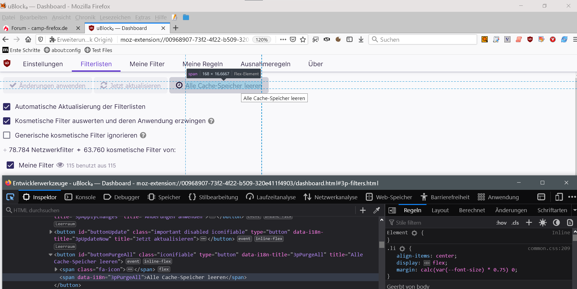Toggle the :hov pseudo-class panel
The width and height of the screenshot is (577, 289).
coord(501,223)
